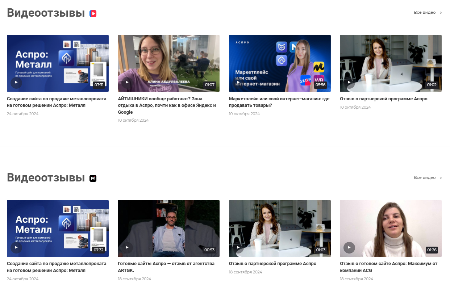Viewport: 450px width, 289px height.
Task: Open title "АЙТИШНИКИ вообще работают? Зона отдыха в Аспро"
Action: [167, 105]
